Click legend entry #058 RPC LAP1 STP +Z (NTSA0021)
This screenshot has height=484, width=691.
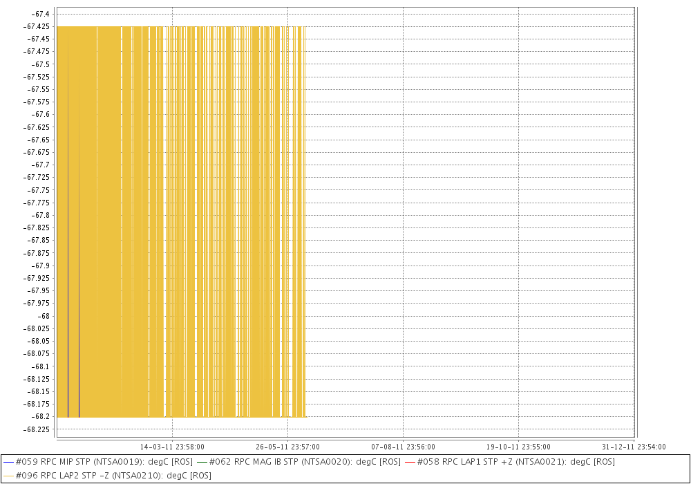[x=509, y=462]
